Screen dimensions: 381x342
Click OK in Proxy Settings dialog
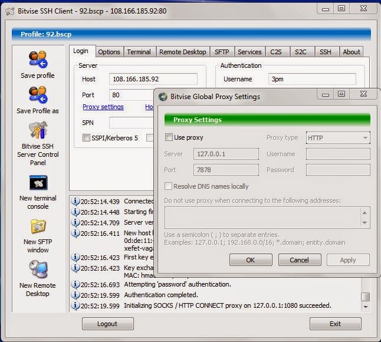(251, 260)
